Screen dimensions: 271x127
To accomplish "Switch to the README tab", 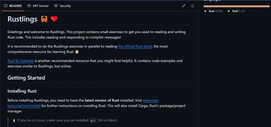I will [13, 6].
